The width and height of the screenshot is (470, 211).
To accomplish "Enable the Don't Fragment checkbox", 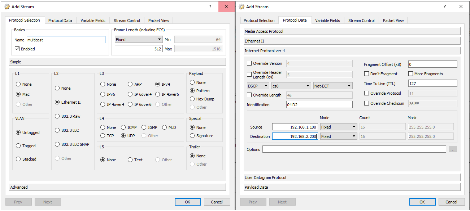I will (x=367, y=73).
